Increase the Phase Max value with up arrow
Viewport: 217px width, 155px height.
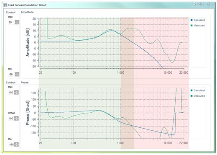pos(16,91)
